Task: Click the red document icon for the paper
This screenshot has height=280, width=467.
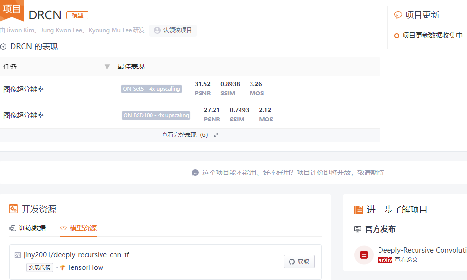Action: click(x=364, y=255)
